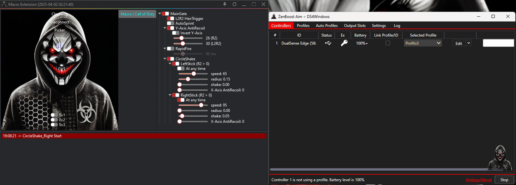This screenshot has height=185, width=516.
Task: Click the CircleShake_Right Start log entry
Action: [x=134, y=136]
